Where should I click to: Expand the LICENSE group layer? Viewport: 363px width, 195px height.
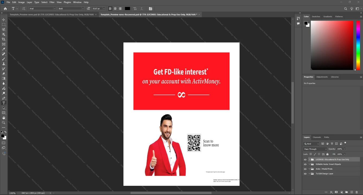(x=309, y=160)
